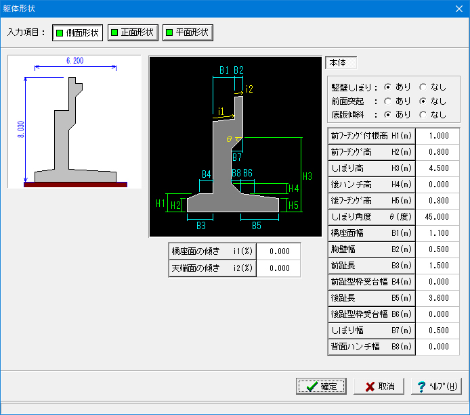Click the 背面ハンチ幅 B8(m) label
The height and width of the screenshot is (415, 470).
click(x=372, y=347)
